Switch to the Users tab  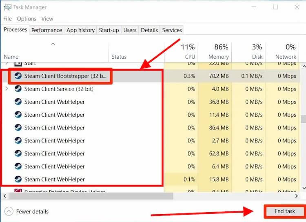tap(130, 30)
